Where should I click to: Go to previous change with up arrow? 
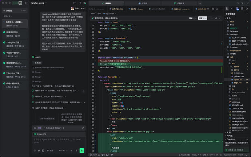212,18
